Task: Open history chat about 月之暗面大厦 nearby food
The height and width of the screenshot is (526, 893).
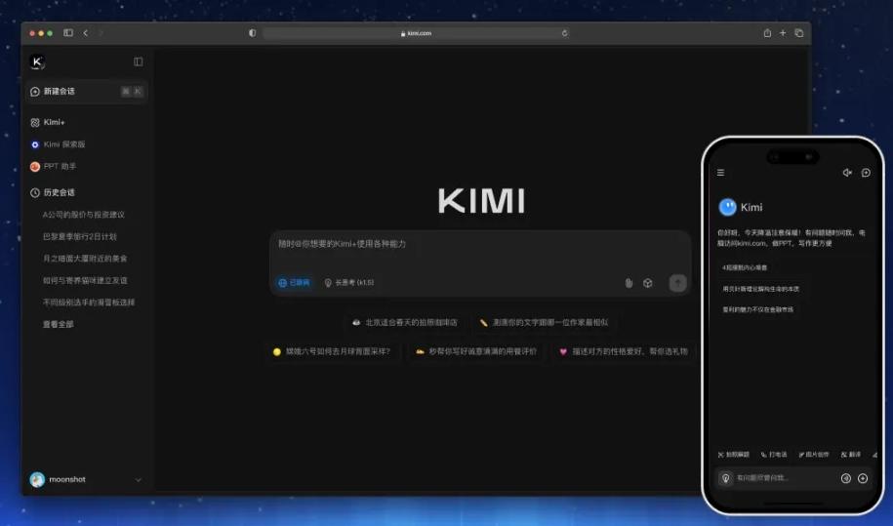Action: point(85,259)
